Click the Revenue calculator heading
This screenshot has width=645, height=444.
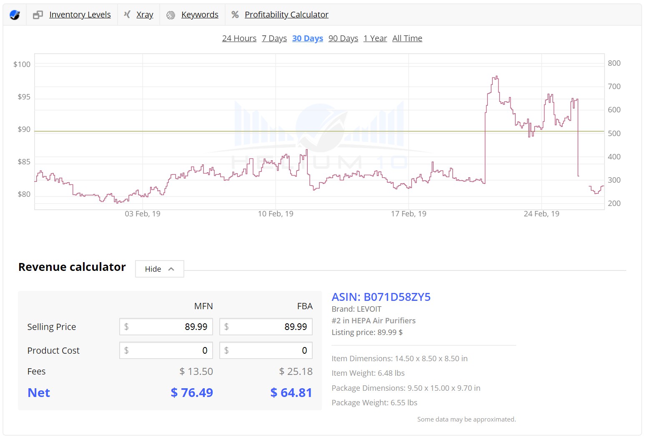(x=72, y=267)
